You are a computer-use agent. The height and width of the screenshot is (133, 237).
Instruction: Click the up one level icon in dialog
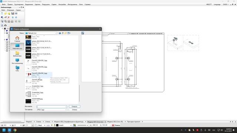click(63, 33)
